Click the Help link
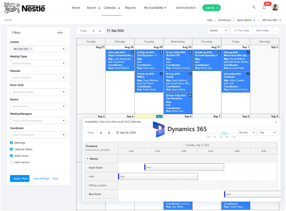286x211 pixels. coord(209,20)
